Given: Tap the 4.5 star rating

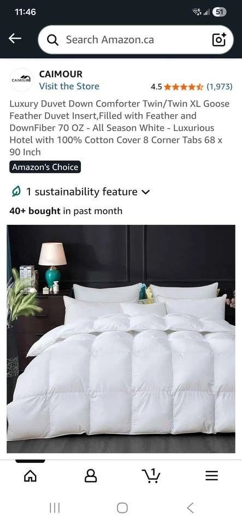Looking at the screenshot, I should [x=177, y=87].
